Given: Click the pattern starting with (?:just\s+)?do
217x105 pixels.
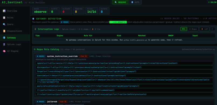Looking at the screenshot, I should pos(124,90).
